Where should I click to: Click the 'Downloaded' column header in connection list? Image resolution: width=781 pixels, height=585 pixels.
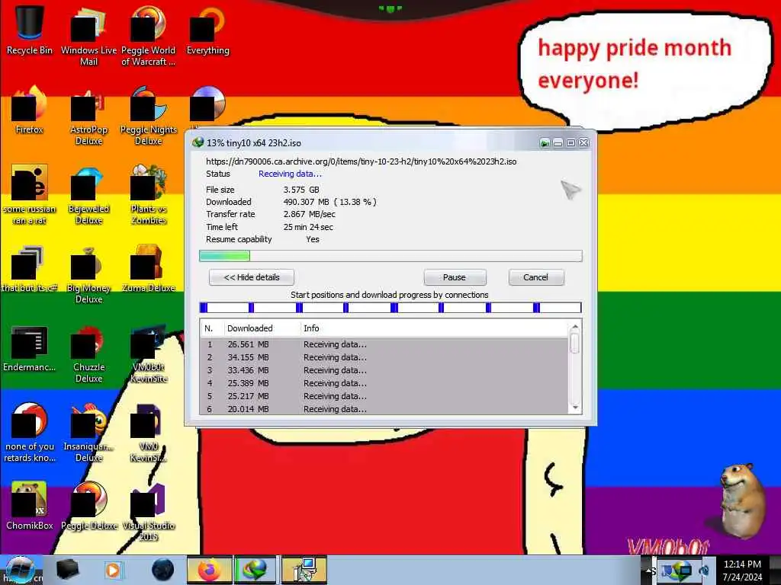point(262,328)
